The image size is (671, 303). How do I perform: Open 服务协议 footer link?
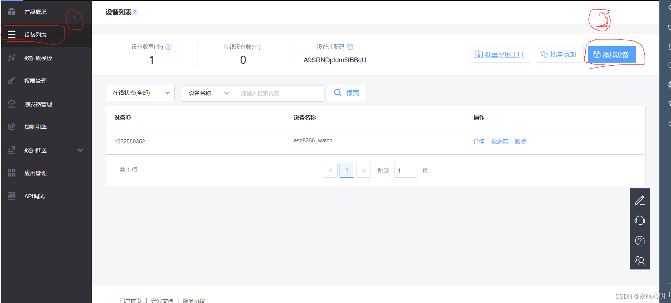click(194, 300)
